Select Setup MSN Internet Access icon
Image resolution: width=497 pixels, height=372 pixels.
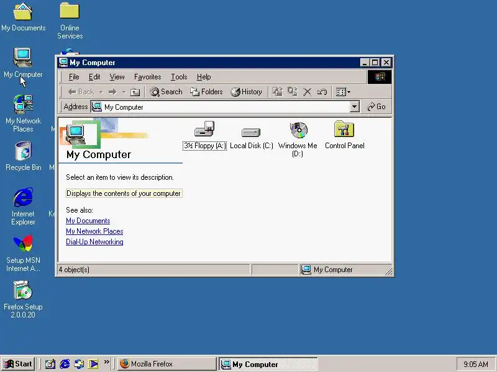click(x=23, y=253)
